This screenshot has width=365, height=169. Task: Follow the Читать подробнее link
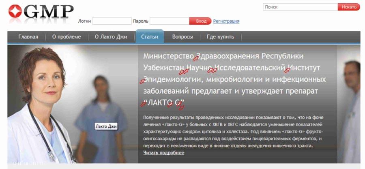(x=163, y=153)
